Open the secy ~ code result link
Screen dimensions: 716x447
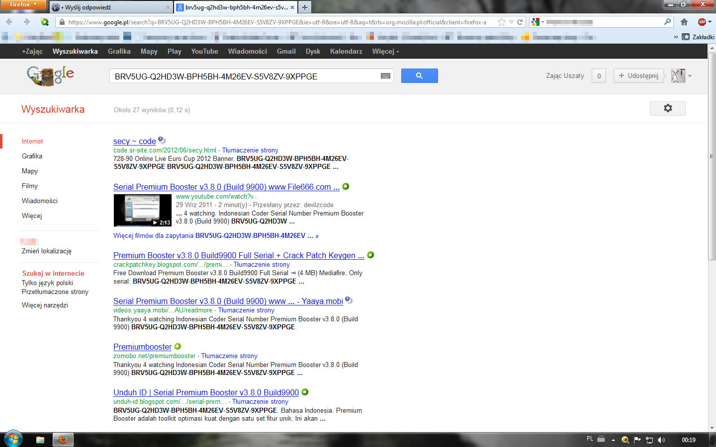(x=135, y=141)
